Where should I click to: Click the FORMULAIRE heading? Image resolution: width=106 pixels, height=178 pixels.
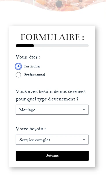point(52,37)
